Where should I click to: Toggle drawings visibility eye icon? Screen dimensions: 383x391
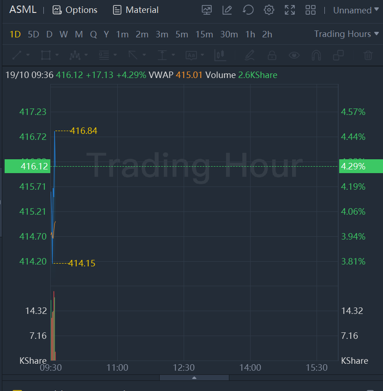coord(294,55)
